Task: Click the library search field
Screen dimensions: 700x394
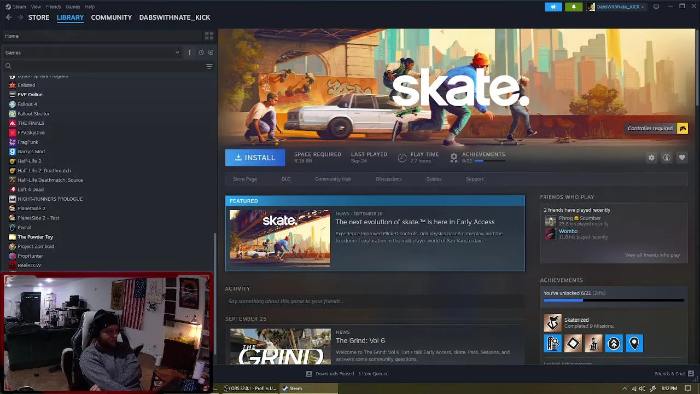Action: click(x=104, y=66)
